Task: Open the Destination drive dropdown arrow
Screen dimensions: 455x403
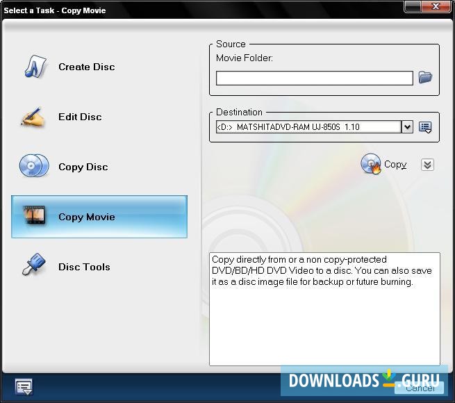Action: [x=407, y=127]
